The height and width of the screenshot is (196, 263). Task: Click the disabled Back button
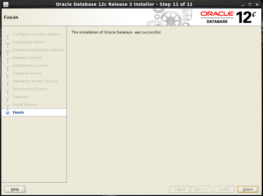point(180,189)
